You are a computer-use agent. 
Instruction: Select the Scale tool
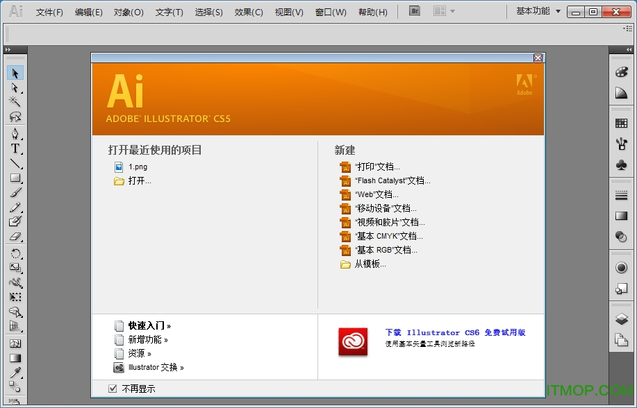click(x=15, y=268)
